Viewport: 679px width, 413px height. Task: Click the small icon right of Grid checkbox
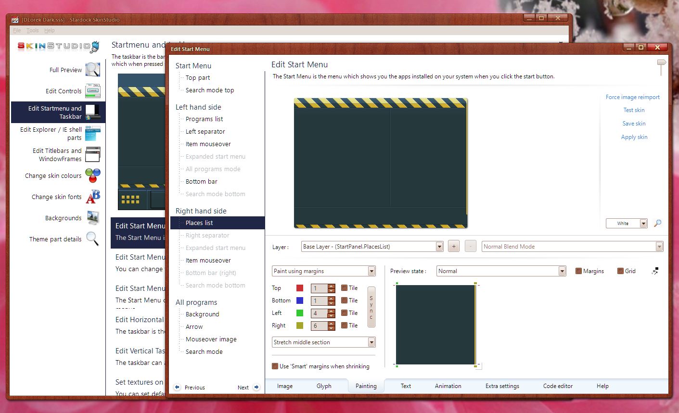point(655,271)
